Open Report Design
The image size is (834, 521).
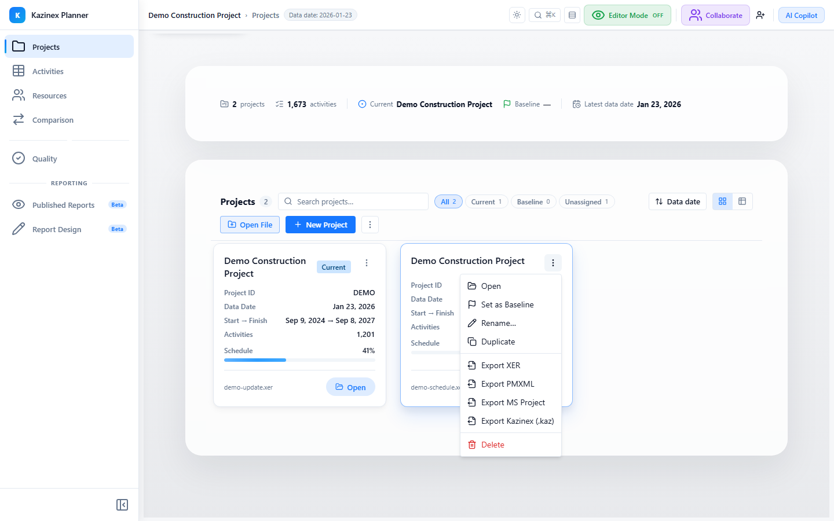[69, 229]
